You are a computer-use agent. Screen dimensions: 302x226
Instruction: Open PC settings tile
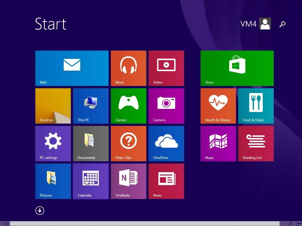pos(53,144)
